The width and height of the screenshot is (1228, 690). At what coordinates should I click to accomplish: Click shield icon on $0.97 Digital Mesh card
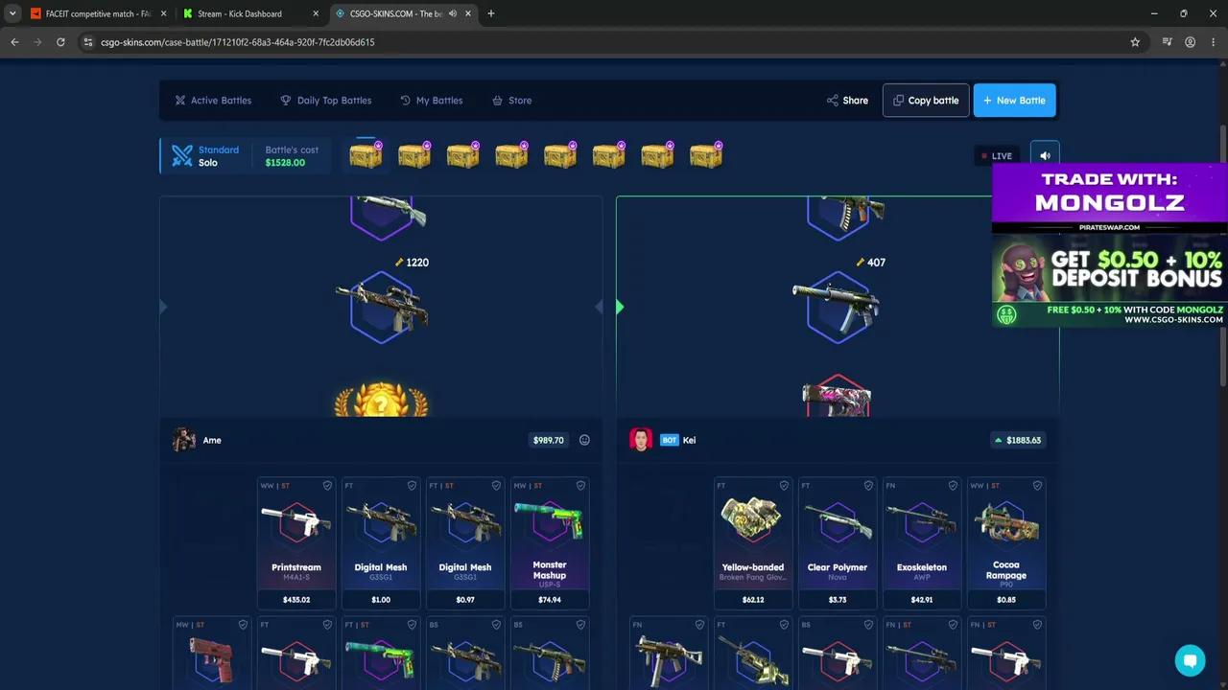[496, 486]
